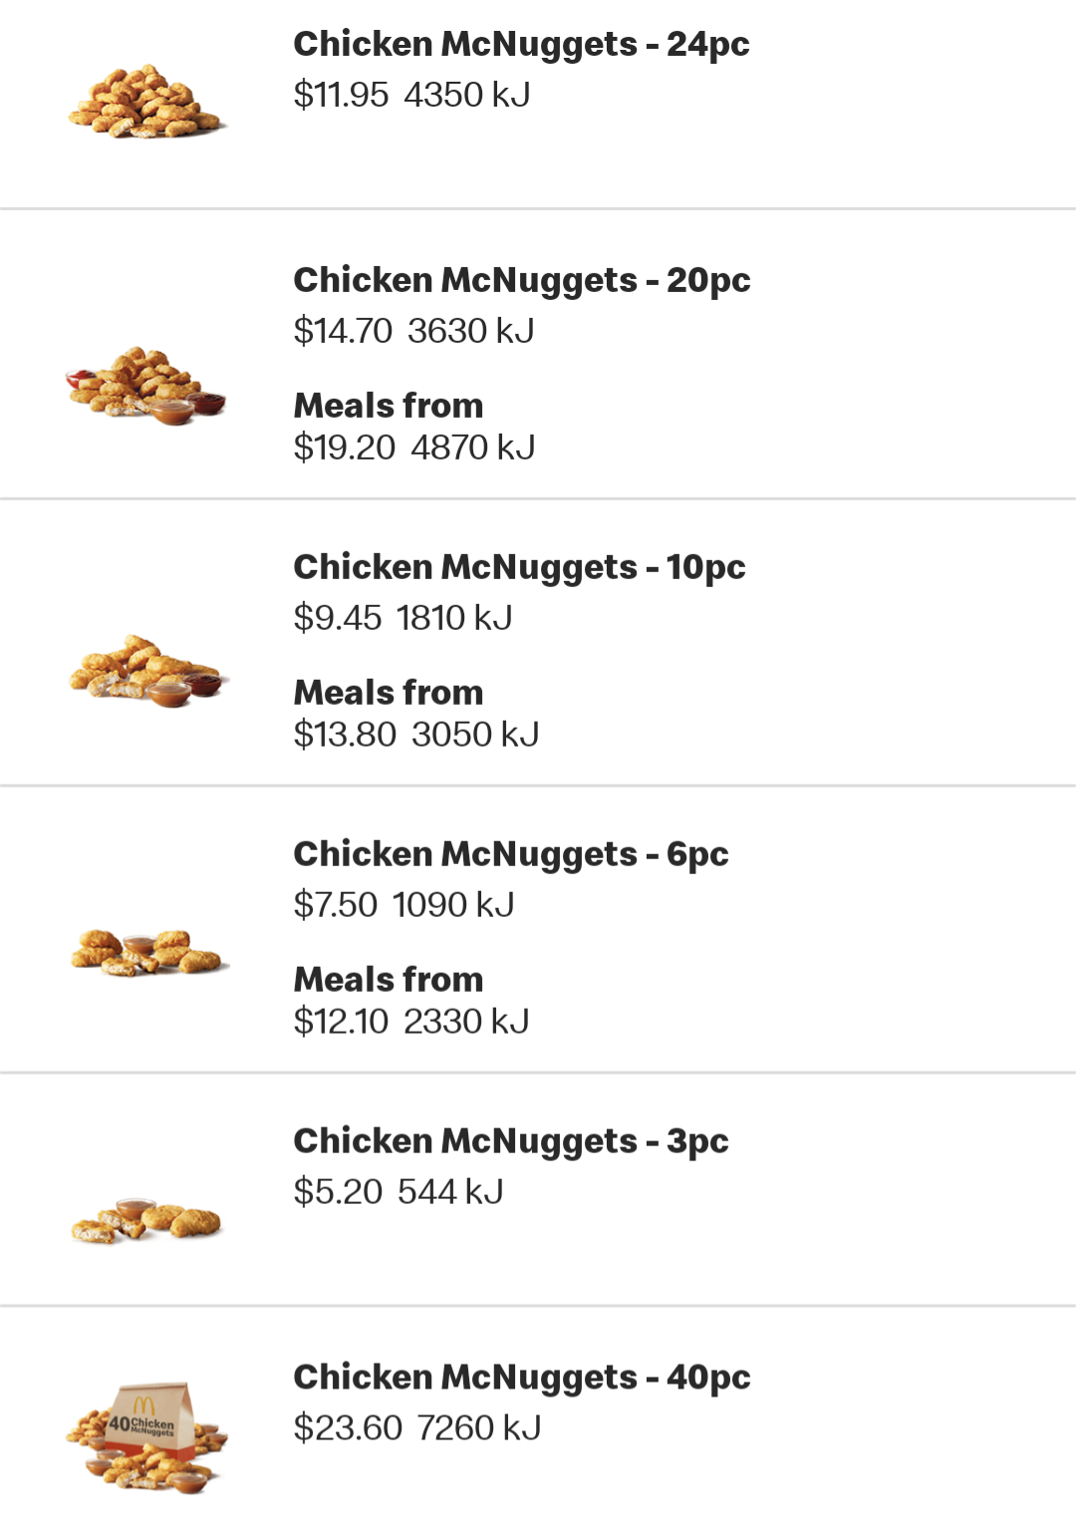Screen dimensions: 1076x1521
Task: Open the 24pc McNuggets product image
Action: coord(147,102)
